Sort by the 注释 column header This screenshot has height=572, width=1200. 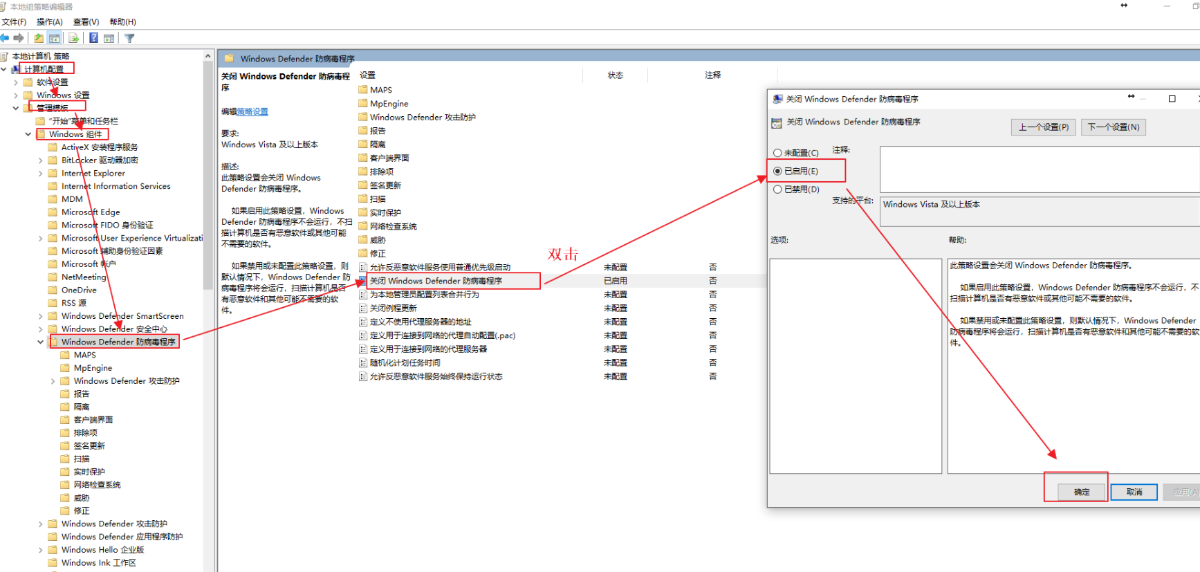tap(713, 75)
